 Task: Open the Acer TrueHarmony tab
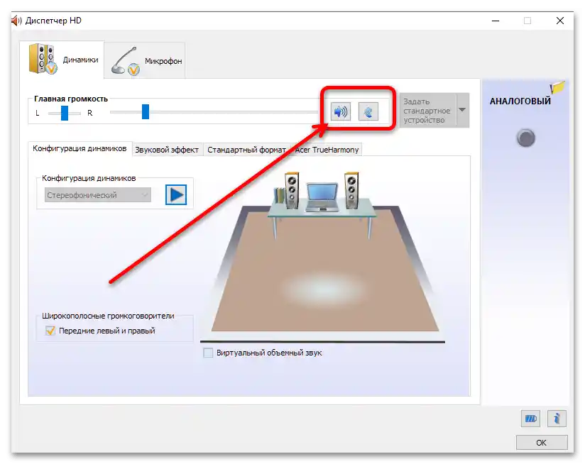tap(327, 150)
